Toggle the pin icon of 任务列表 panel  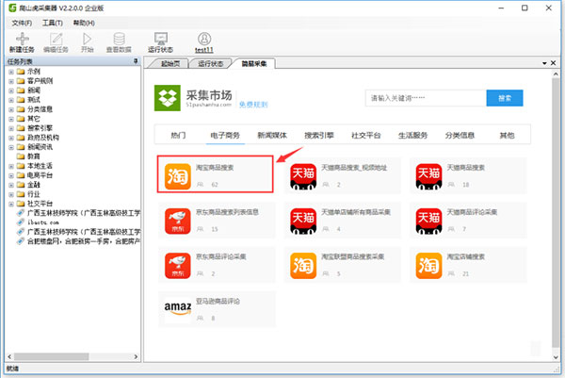136,61
